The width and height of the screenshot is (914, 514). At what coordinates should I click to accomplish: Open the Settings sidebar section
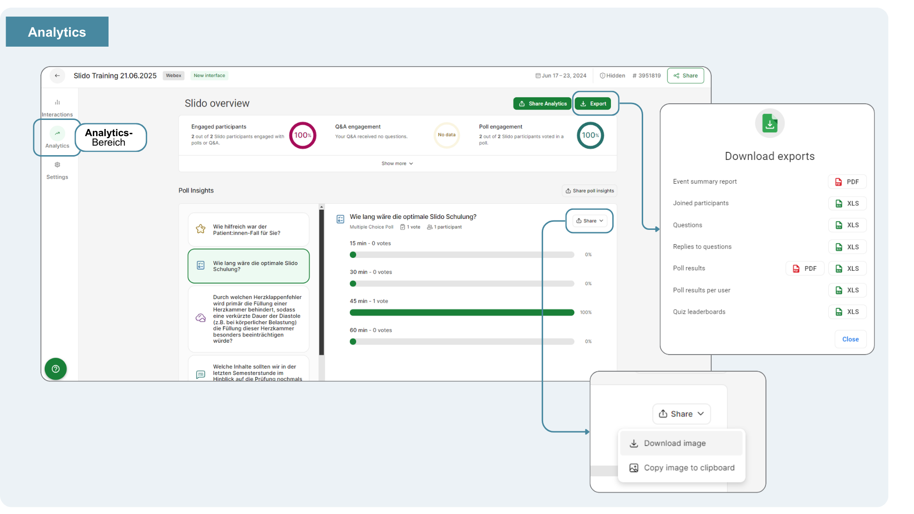click(57, 170)
